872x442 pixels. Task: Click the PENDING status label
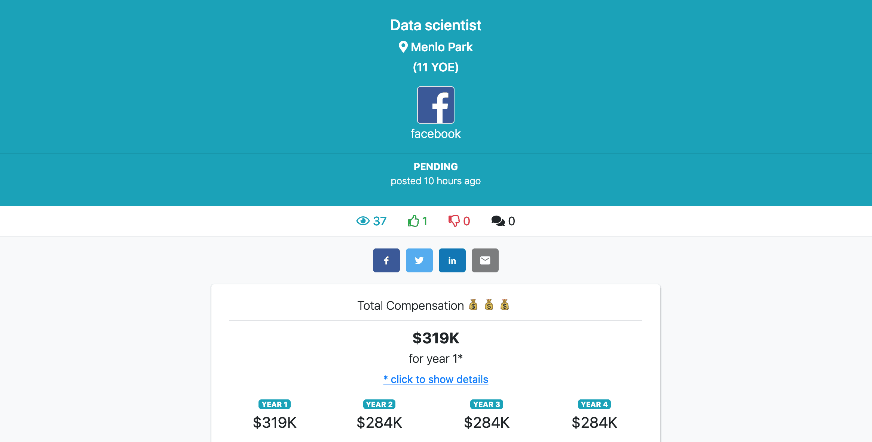436,167
